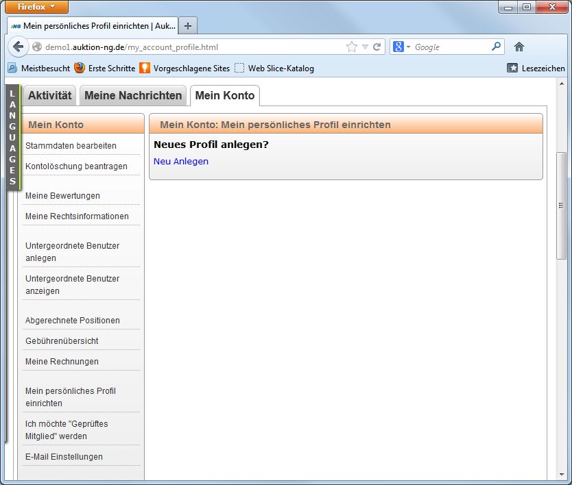Click the Lesezeichen bookmarks star icon
Image resolution: width=572 pixels, height=485 pixels.
pyautogui.click(x=512, y=68)
